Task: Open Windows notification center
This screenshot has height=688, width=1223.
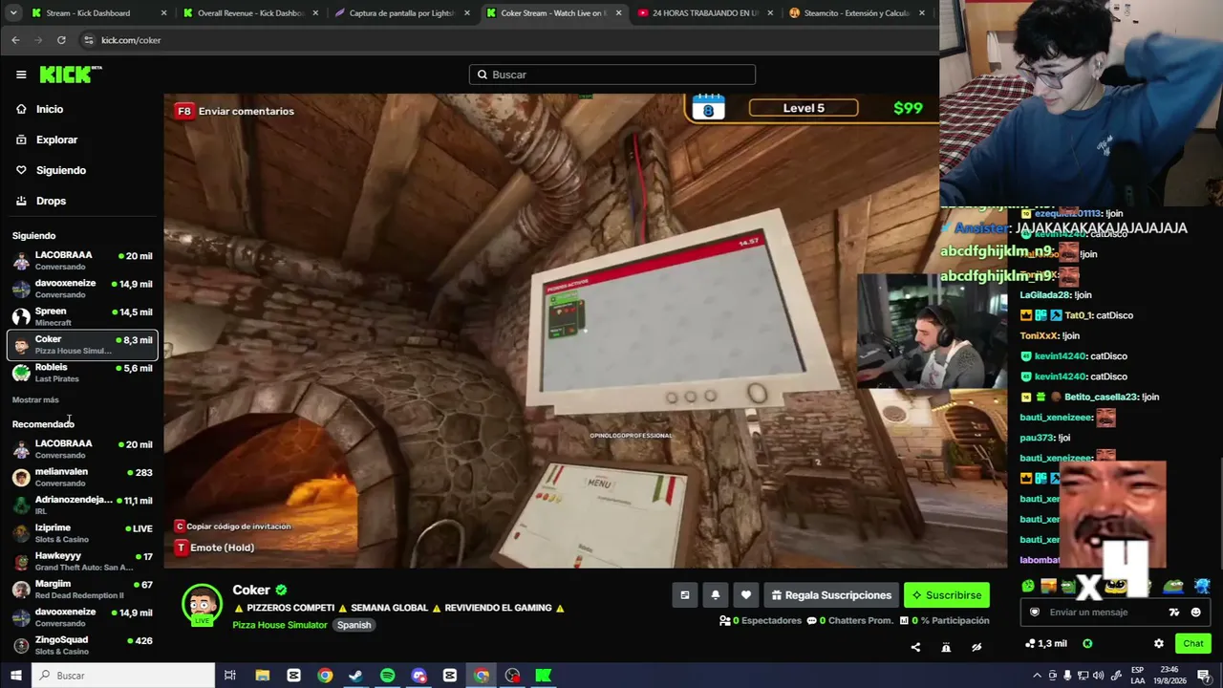Action: [x=1204, y=676]
